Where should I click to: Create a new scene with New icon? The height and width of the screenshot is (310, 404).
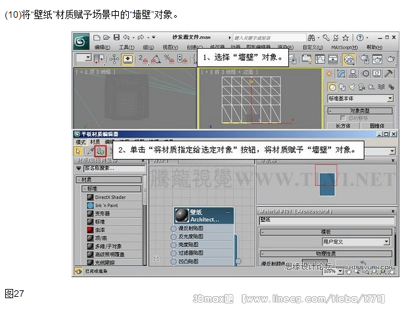pyautogui.click(x=97, y=37)
